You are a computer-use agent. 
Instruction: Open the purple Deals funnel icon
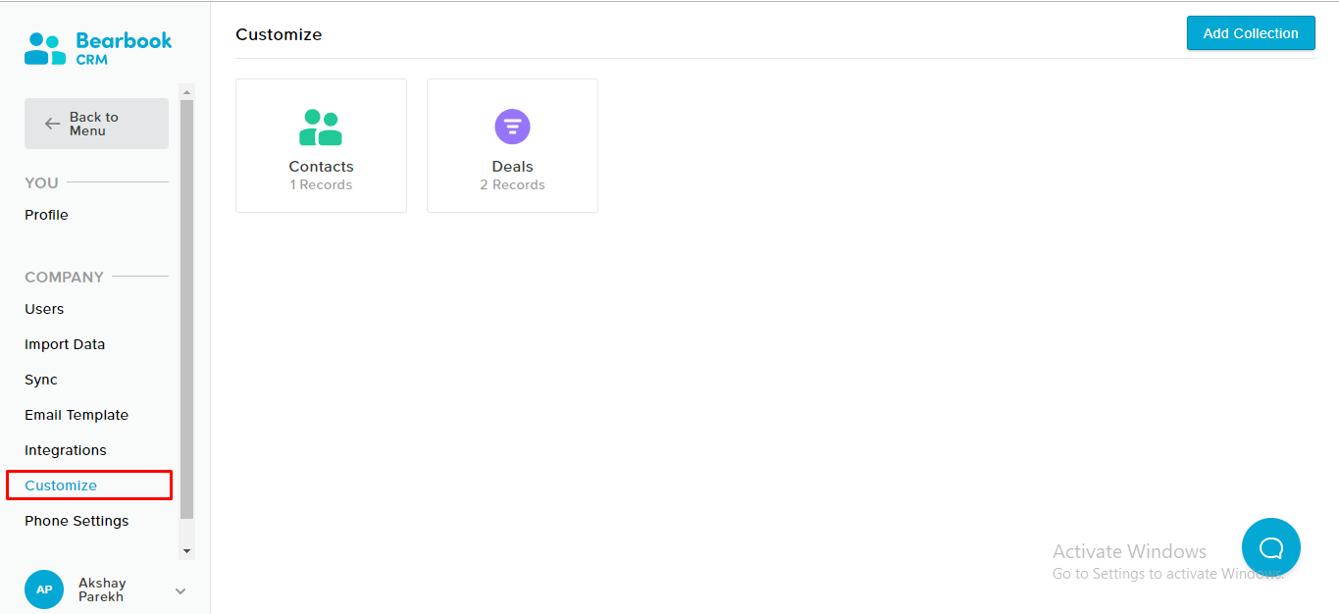tap(512, 127)
